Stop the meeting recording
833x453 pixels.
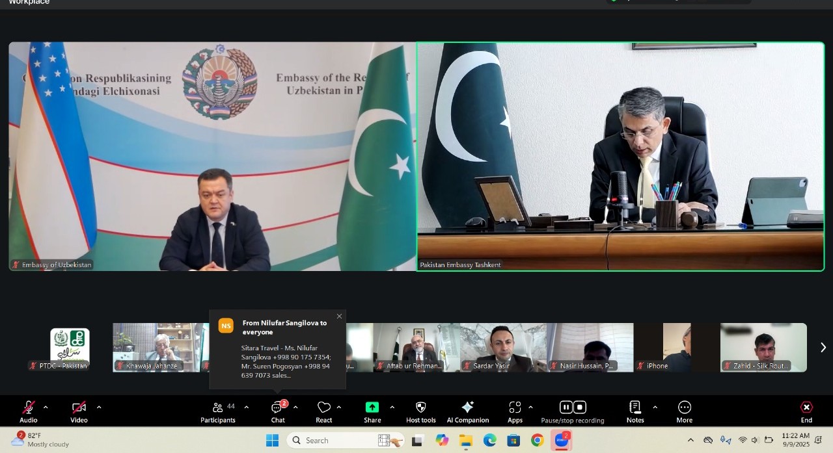580,408
